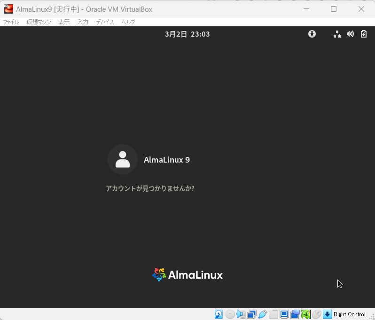
Task: Click the USB devices status icon
Action: point(263,314)
